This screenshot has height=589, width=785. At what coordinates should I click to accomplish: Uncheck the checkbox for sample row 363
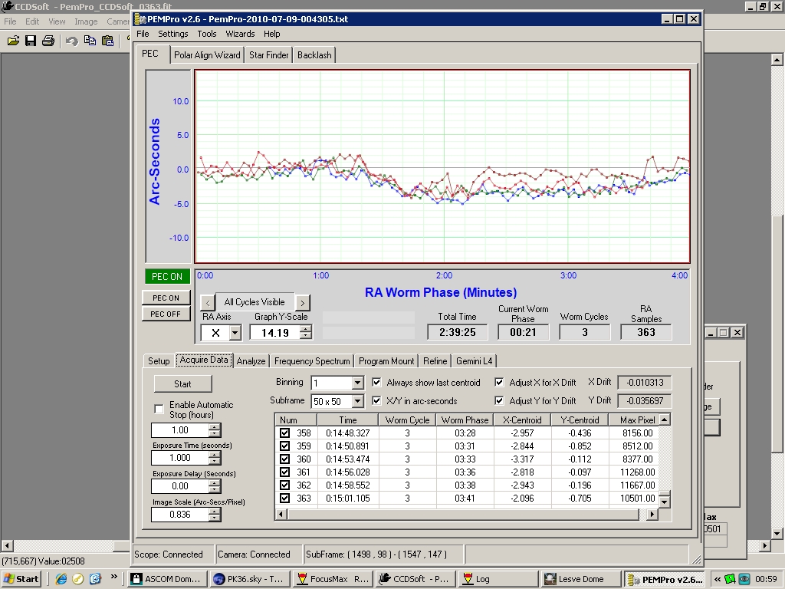(285, 499)
